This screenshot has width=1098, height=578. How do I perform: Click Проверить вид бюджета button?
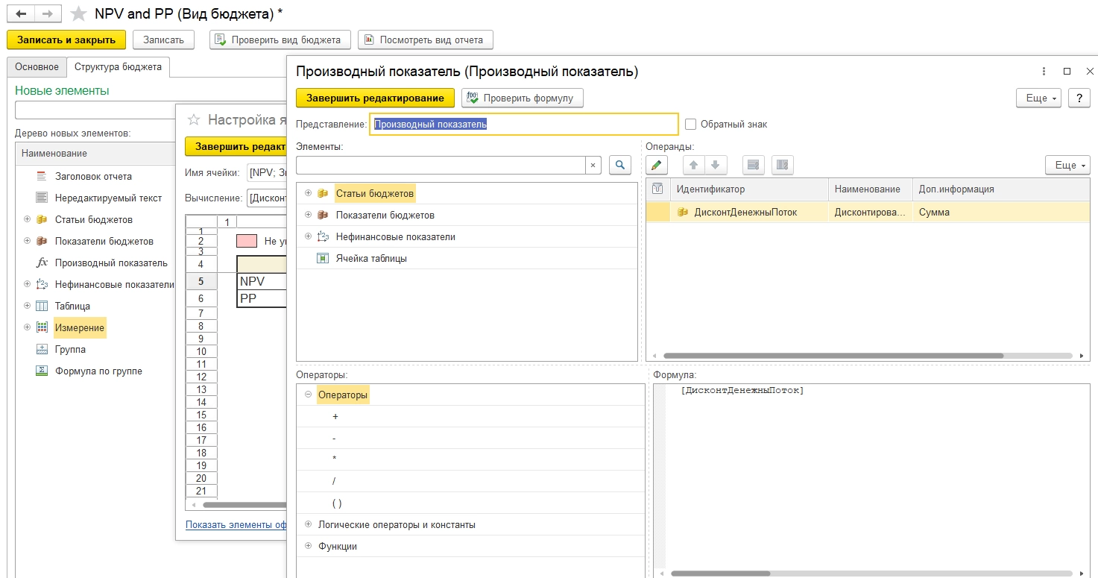[279, 40]
